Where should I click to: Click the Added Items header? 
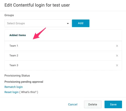point(18,35)
